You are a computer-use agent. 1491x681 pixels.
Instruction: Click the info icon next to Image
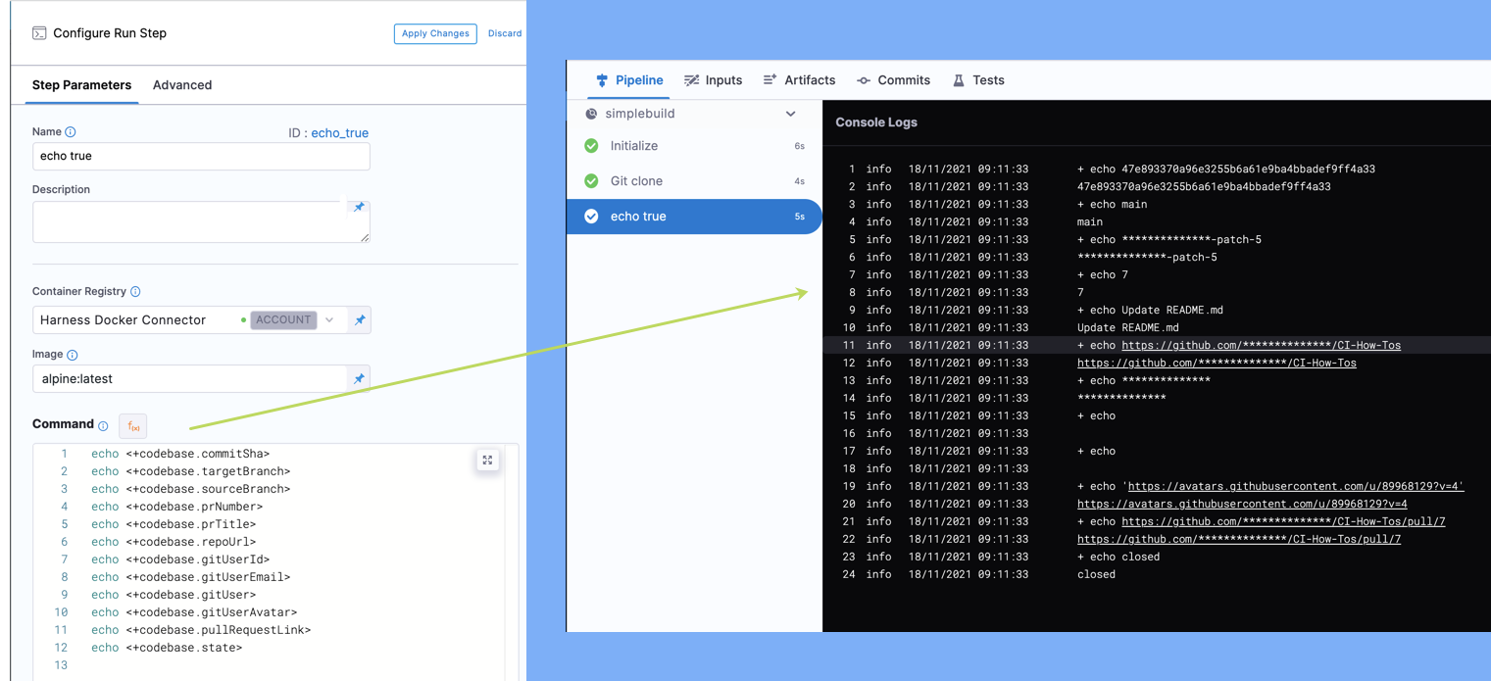(73, 355)
